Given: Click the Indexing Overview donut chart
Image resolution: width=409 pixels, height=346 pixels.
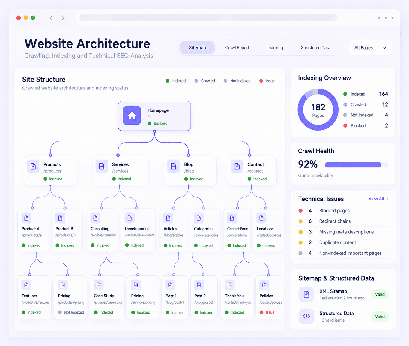Looking at the screenshot, I should (318, 110).
